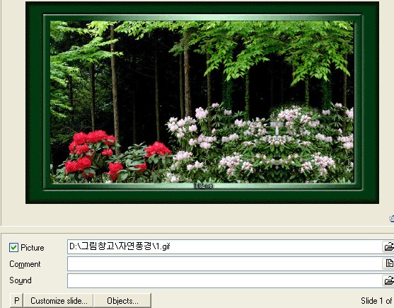Click the Picture file path field
Viewport: 394px width, 308px height.
coord(224,246)
